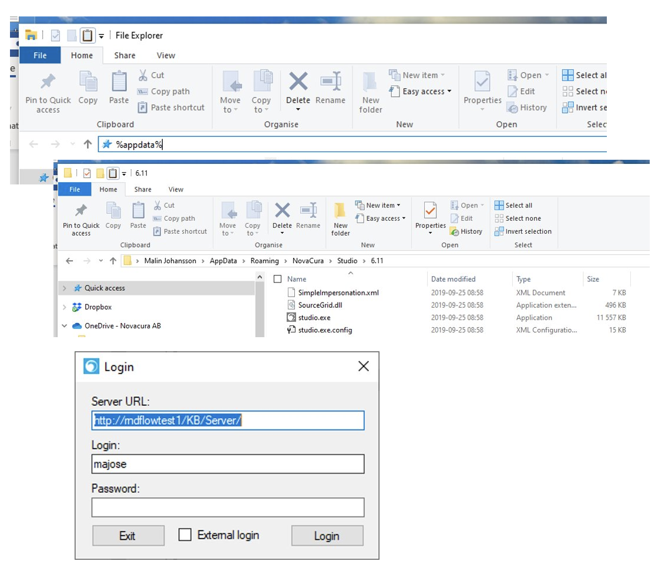Click Malin Johansson in the breadcrumb path
The image size is (665, 578).
click(x=170, y=261)
